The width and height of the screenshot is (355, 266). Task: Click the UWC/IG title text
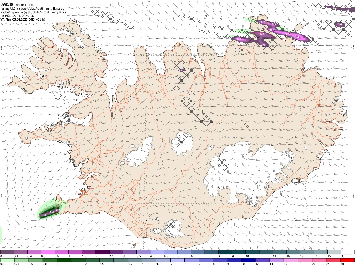click(x=6, y=4)
